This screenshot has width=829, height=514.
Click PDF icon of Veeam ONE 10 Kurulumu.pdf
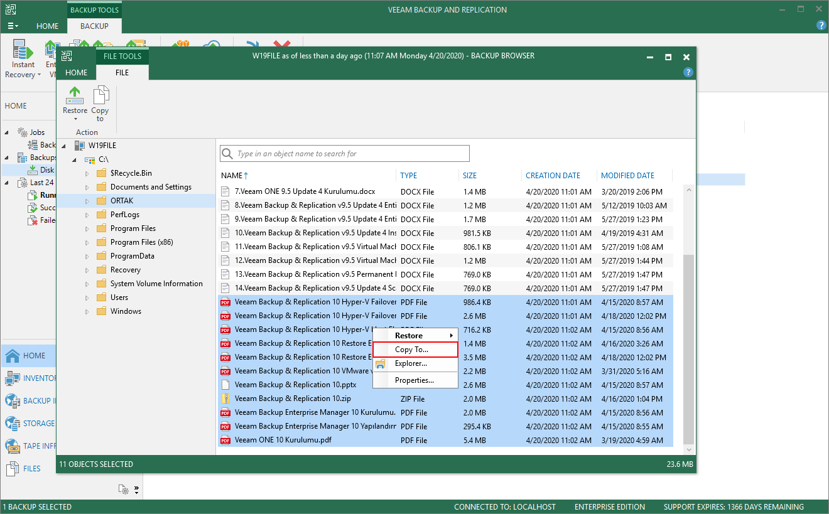click(x=225, y=440)
